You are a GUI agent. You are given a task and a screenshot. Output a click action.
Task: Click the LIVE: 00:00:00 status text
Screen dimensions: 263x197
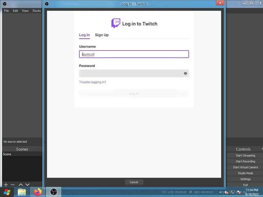(177, 192)
